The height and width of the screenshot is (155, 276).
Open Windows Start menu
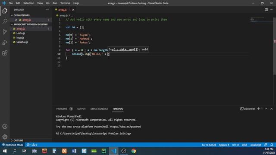tap(5, 151)
